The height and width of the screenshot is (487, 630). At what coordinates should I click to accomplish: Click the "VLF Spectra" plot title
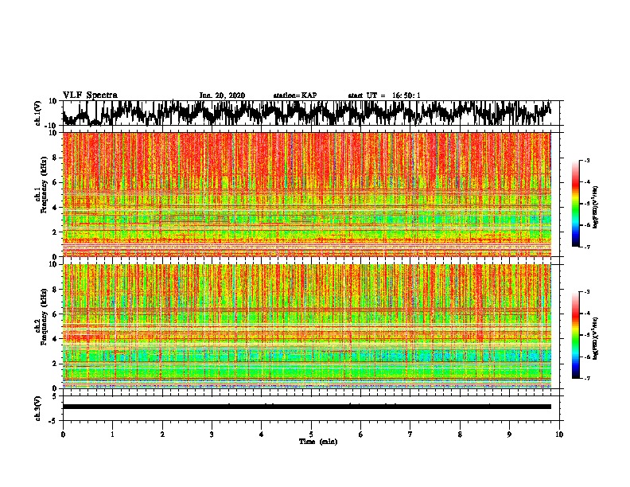(x=90, y=95)
